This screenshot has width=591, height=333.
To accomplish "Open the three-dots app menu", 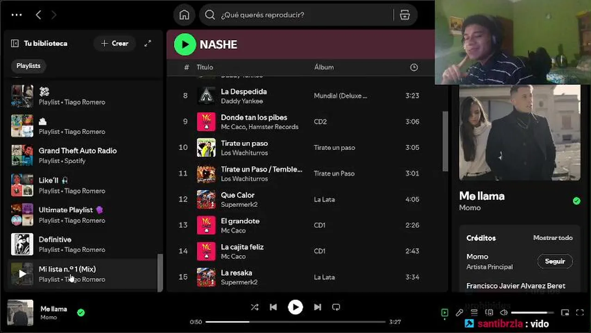I will 17,15.
